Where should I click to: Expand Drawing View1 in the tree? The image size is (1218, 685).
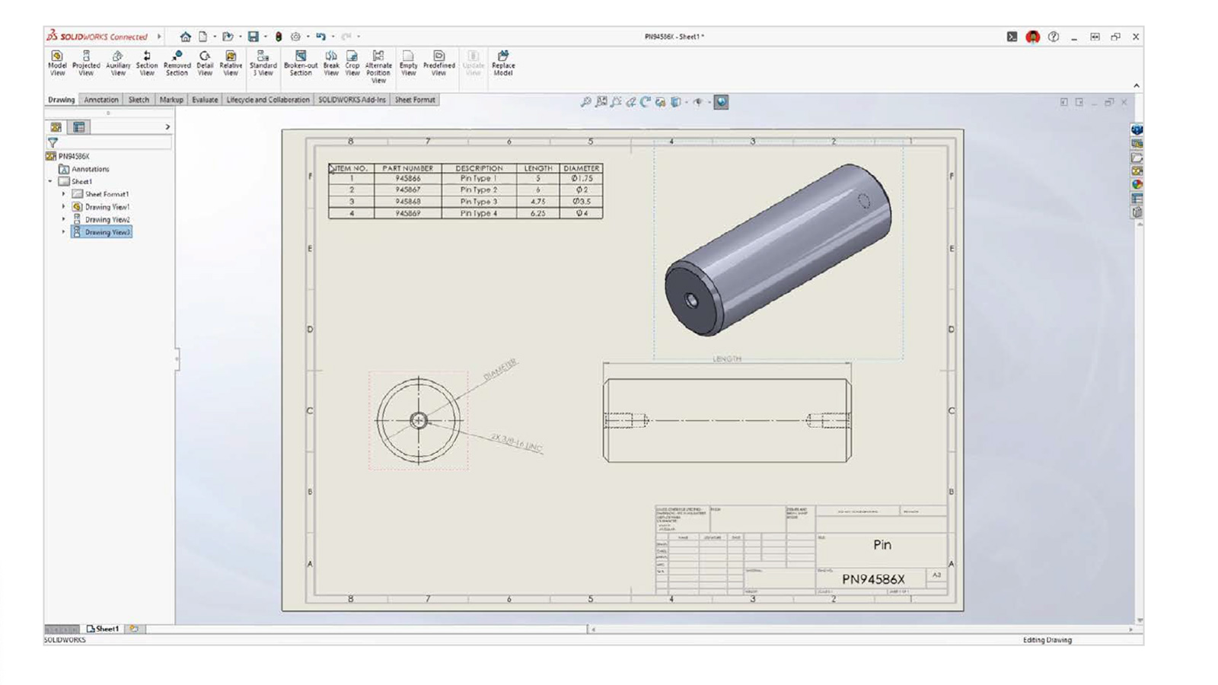63,207
